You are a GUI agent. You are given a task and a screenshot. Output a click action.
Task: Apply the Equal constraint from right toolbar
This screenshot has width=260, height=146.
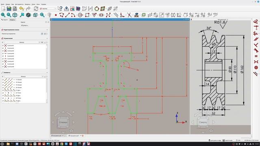coord(256,56)
